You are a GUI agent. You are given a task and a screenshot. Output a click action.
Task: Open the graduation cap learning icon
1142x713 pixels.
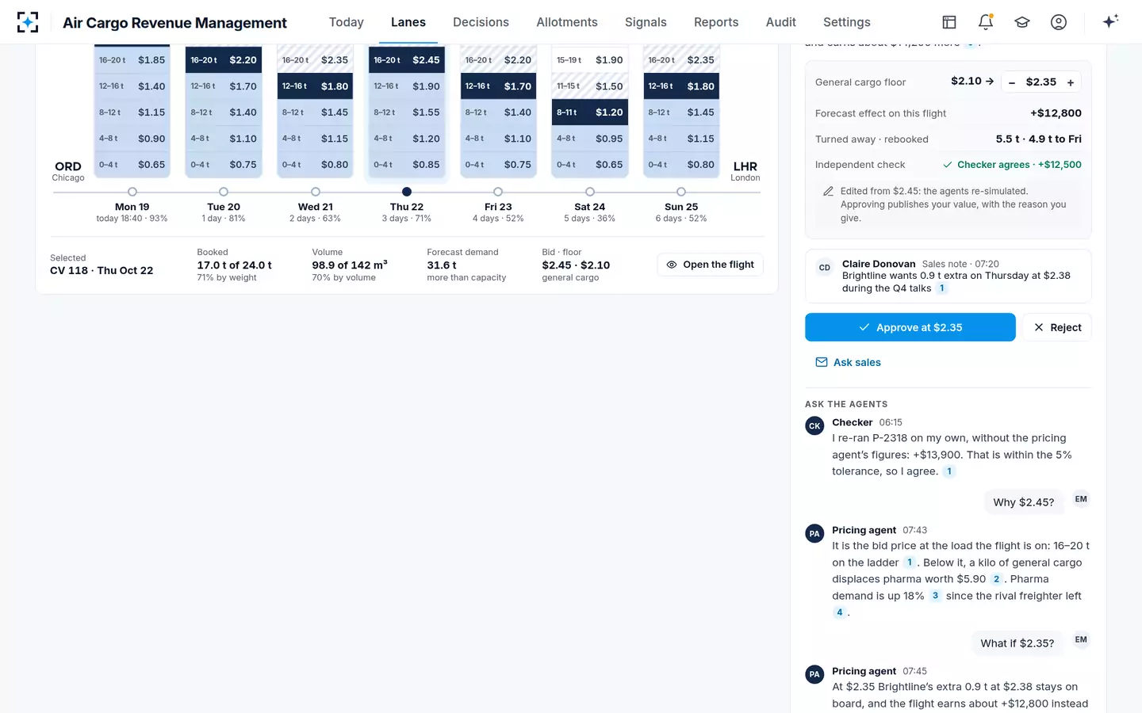tap(1022, 22)
